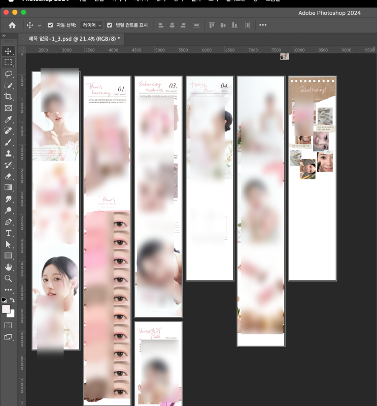
Task: Align bottom edges
Action: tap(234, 25)
